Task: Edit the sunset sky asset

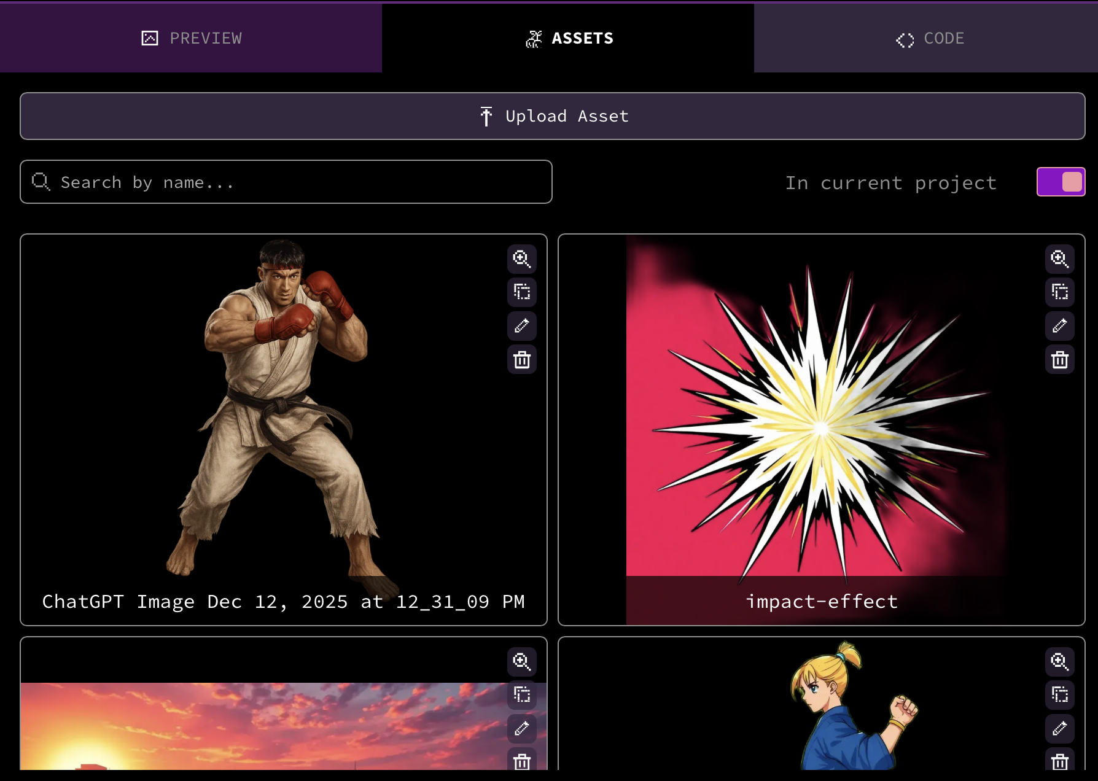Action: (522, 728)
